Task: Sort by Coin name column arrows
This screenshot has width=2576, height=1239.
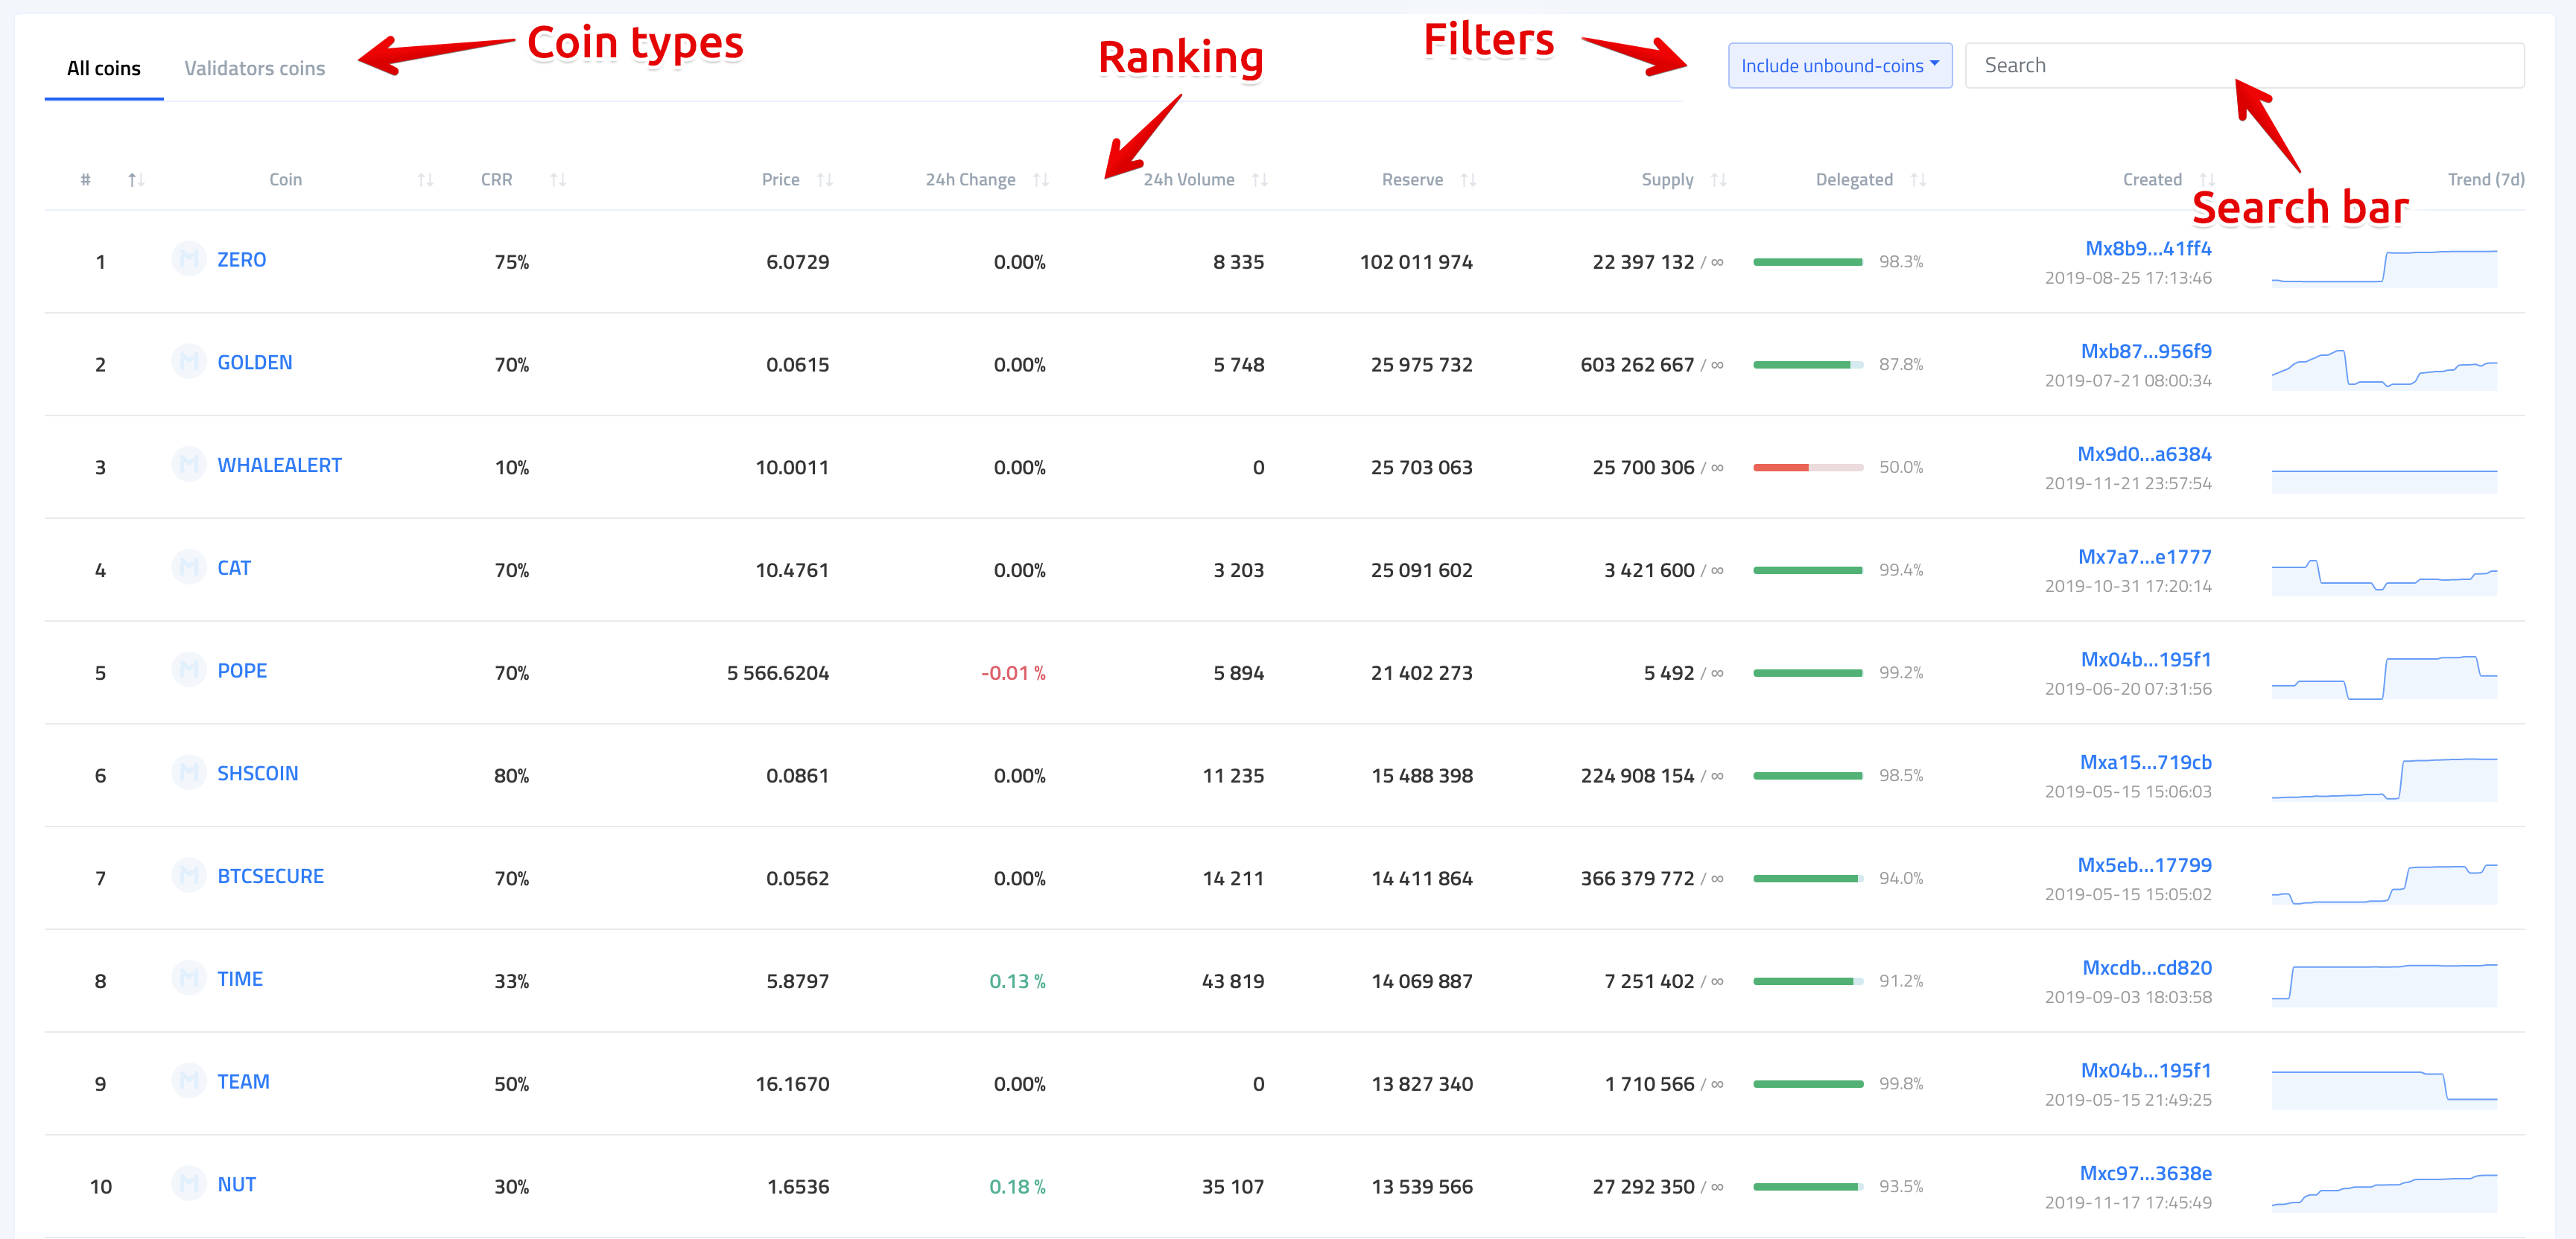Action: tap(425, 180)
